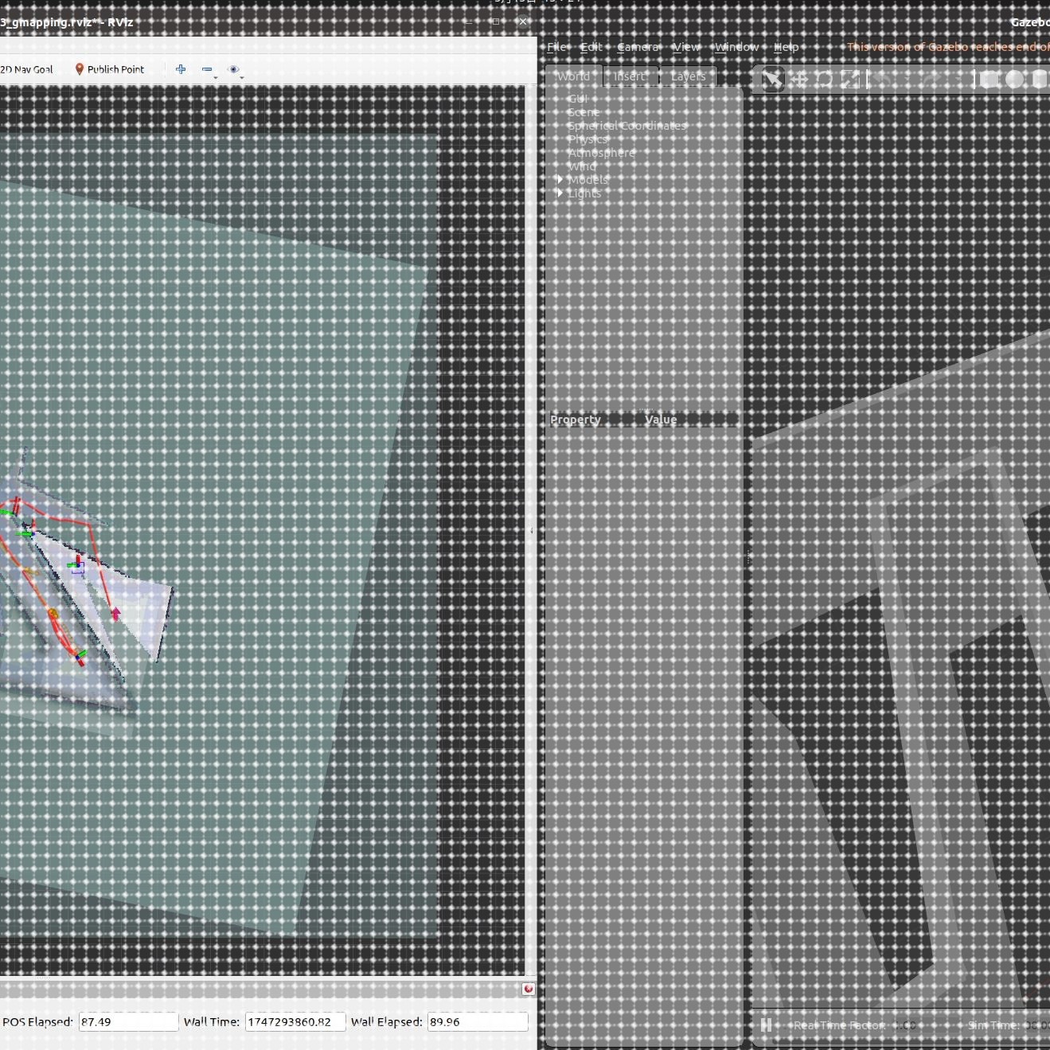Select the 2D Nav Goal tool
Image resolution: width=1050 pixels, height=1050 pixels.
pyautogui.click(x=26, y=69)
